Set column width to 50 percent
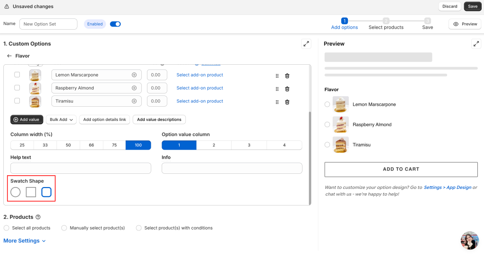 [68, 145]
